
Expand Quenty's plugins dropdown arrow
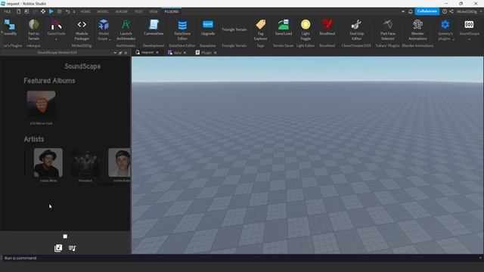coord(454,39)
